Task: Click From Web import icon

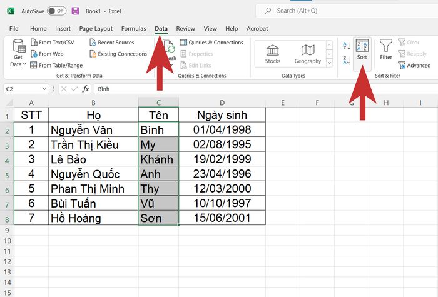Action: point(34,54)
